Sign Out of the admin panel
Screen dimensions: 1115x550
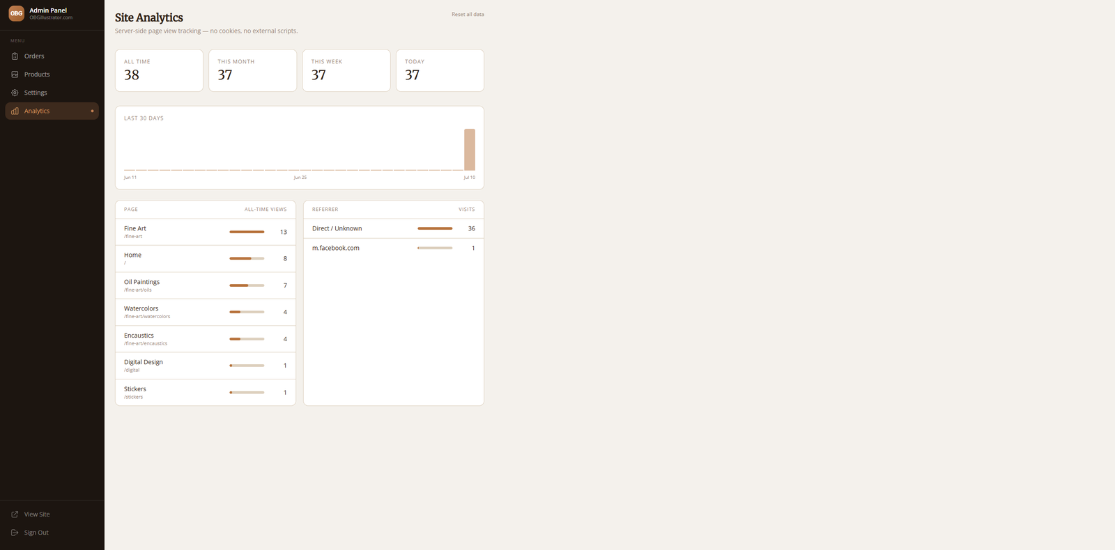tap(52, 533)
